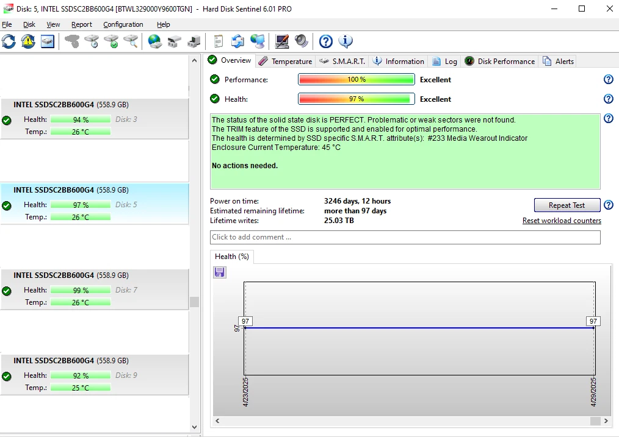The width and height of the screenshot is (619, 437).
Task: Click the framed hard disk toolbar icon
Action: (48, 41)
